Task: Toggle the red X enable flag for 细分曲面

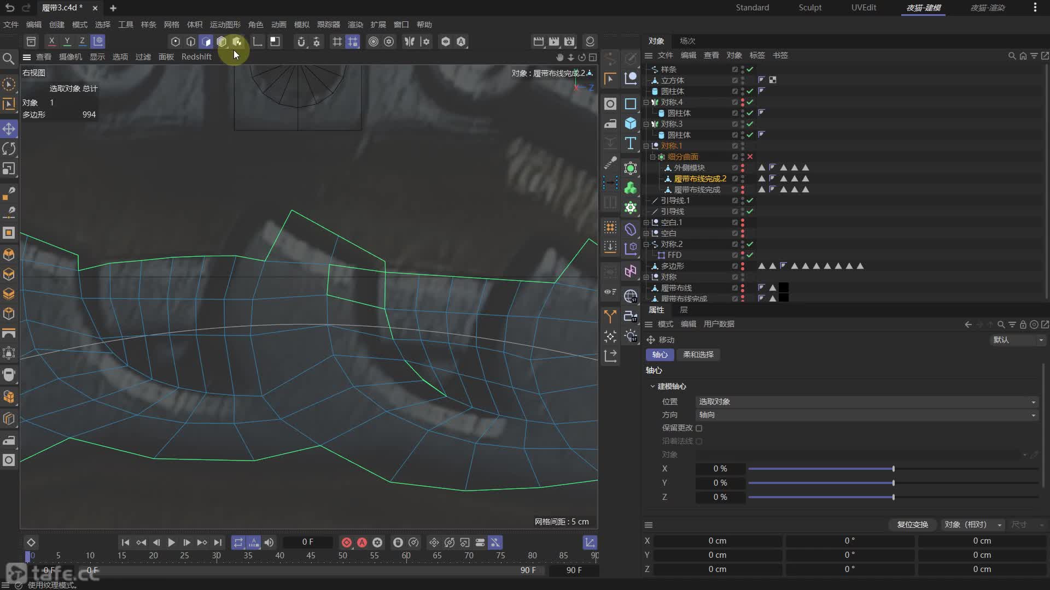Action: 750,157
